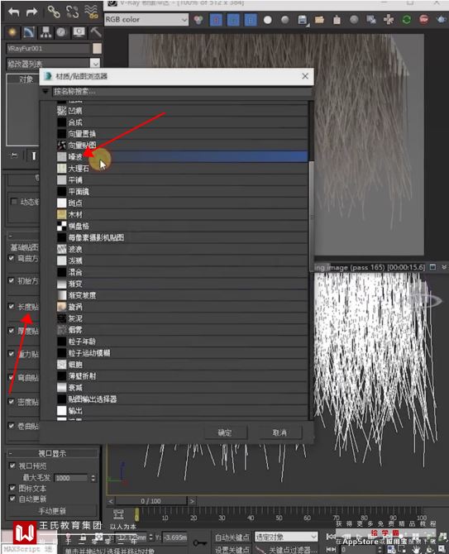Toggle the 视口预览 checkbox
This screenshot has height=554, width=449.
12,466
